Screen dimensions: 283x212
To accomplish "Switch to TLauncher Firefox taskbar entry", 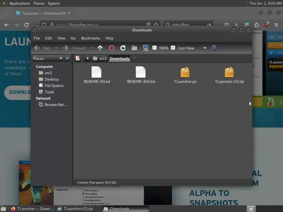I will pyautogui.click(x=32, y=209).
